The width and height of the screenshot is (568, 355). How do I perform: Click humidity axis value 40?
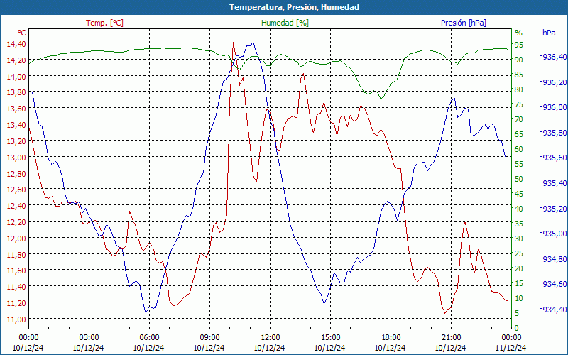point(519,209)
